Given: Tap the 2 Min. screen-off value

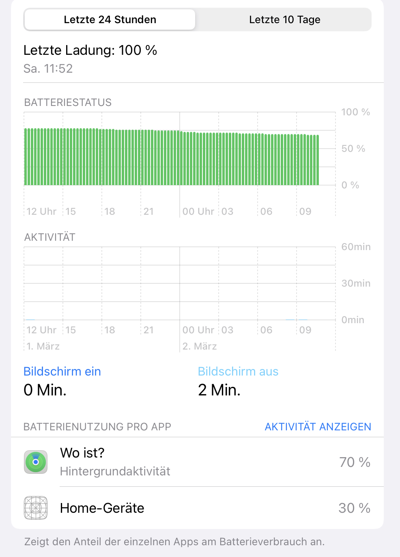Looking at the screenshot, I should tap(219, 390).
